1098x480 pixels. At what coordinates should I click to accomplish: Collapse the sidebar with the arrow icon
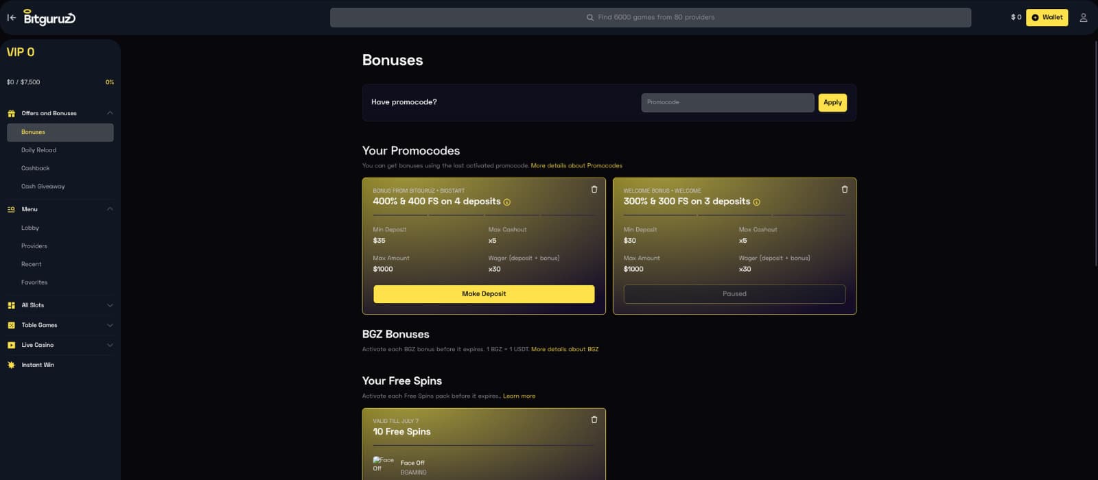tap(11, 18)
